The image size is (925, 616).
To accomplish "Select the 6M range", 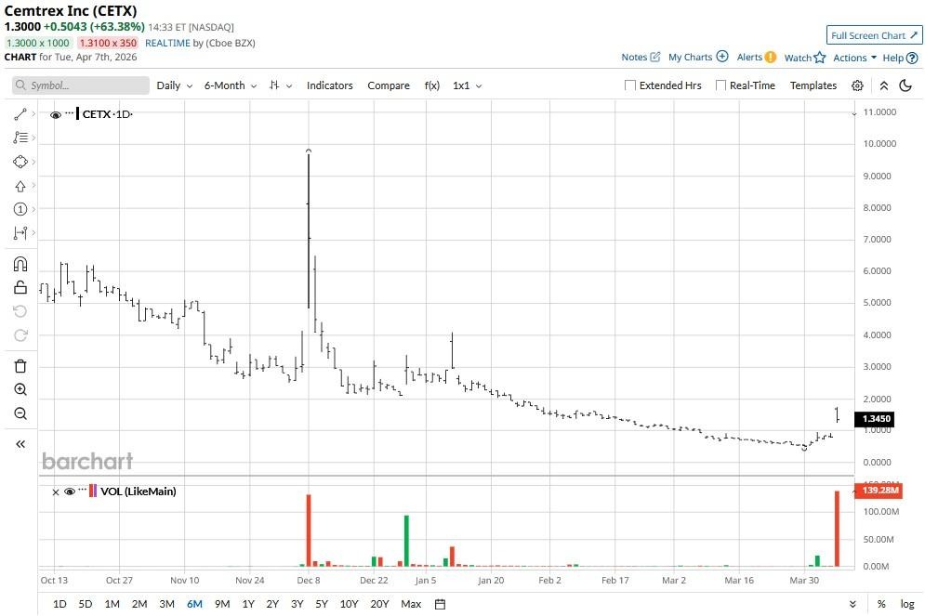I will 194,604.
